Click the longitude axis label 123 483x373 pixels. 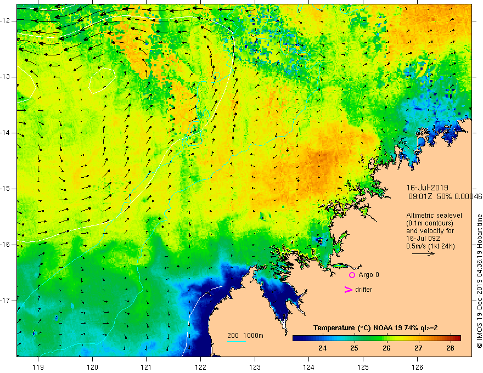pyautogui.click(x=255, y=367)
